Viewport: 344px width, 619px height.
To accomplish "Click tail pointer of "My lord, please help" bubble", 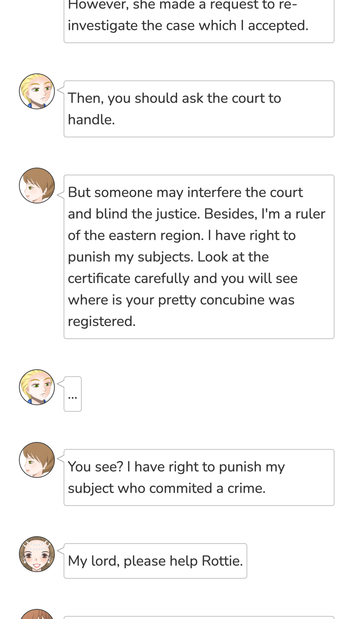I will coord(61,549).
